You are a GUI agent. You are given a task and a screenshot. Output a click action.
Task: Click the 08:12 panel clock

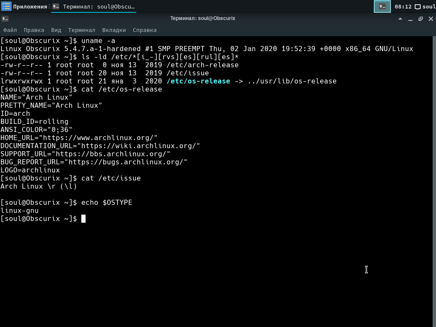[x=403, y=7]
